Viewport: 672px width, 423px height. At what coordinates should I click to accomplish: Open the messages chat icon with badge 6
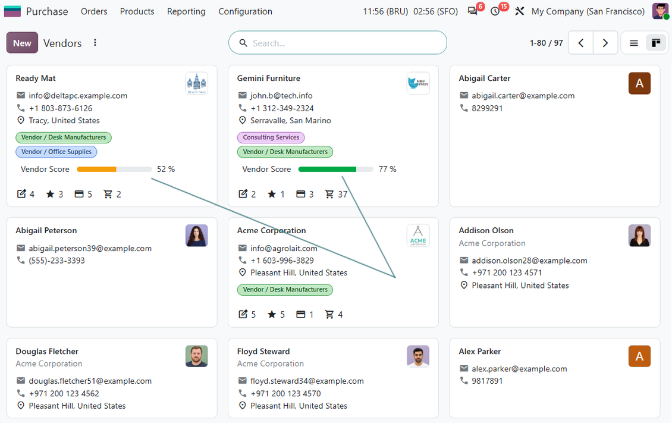(472, 11)
